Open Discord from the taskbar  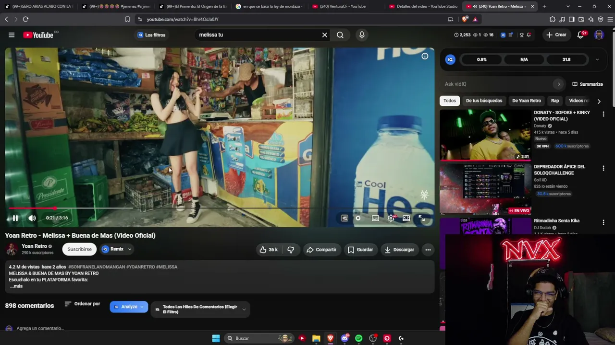point(344,338)
